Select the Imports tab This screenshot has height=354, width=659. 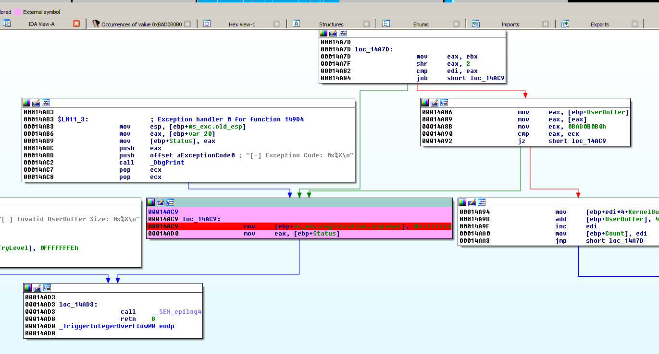click(510, 24)
